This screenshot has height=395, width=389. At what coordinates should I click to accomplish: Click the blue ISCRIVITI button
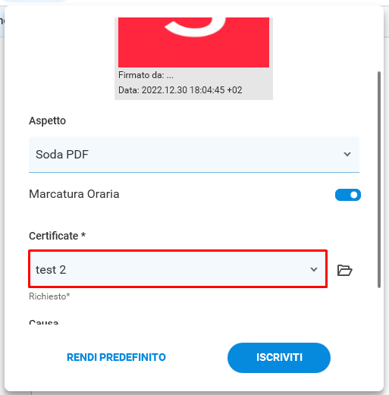(x=279, y=358)
